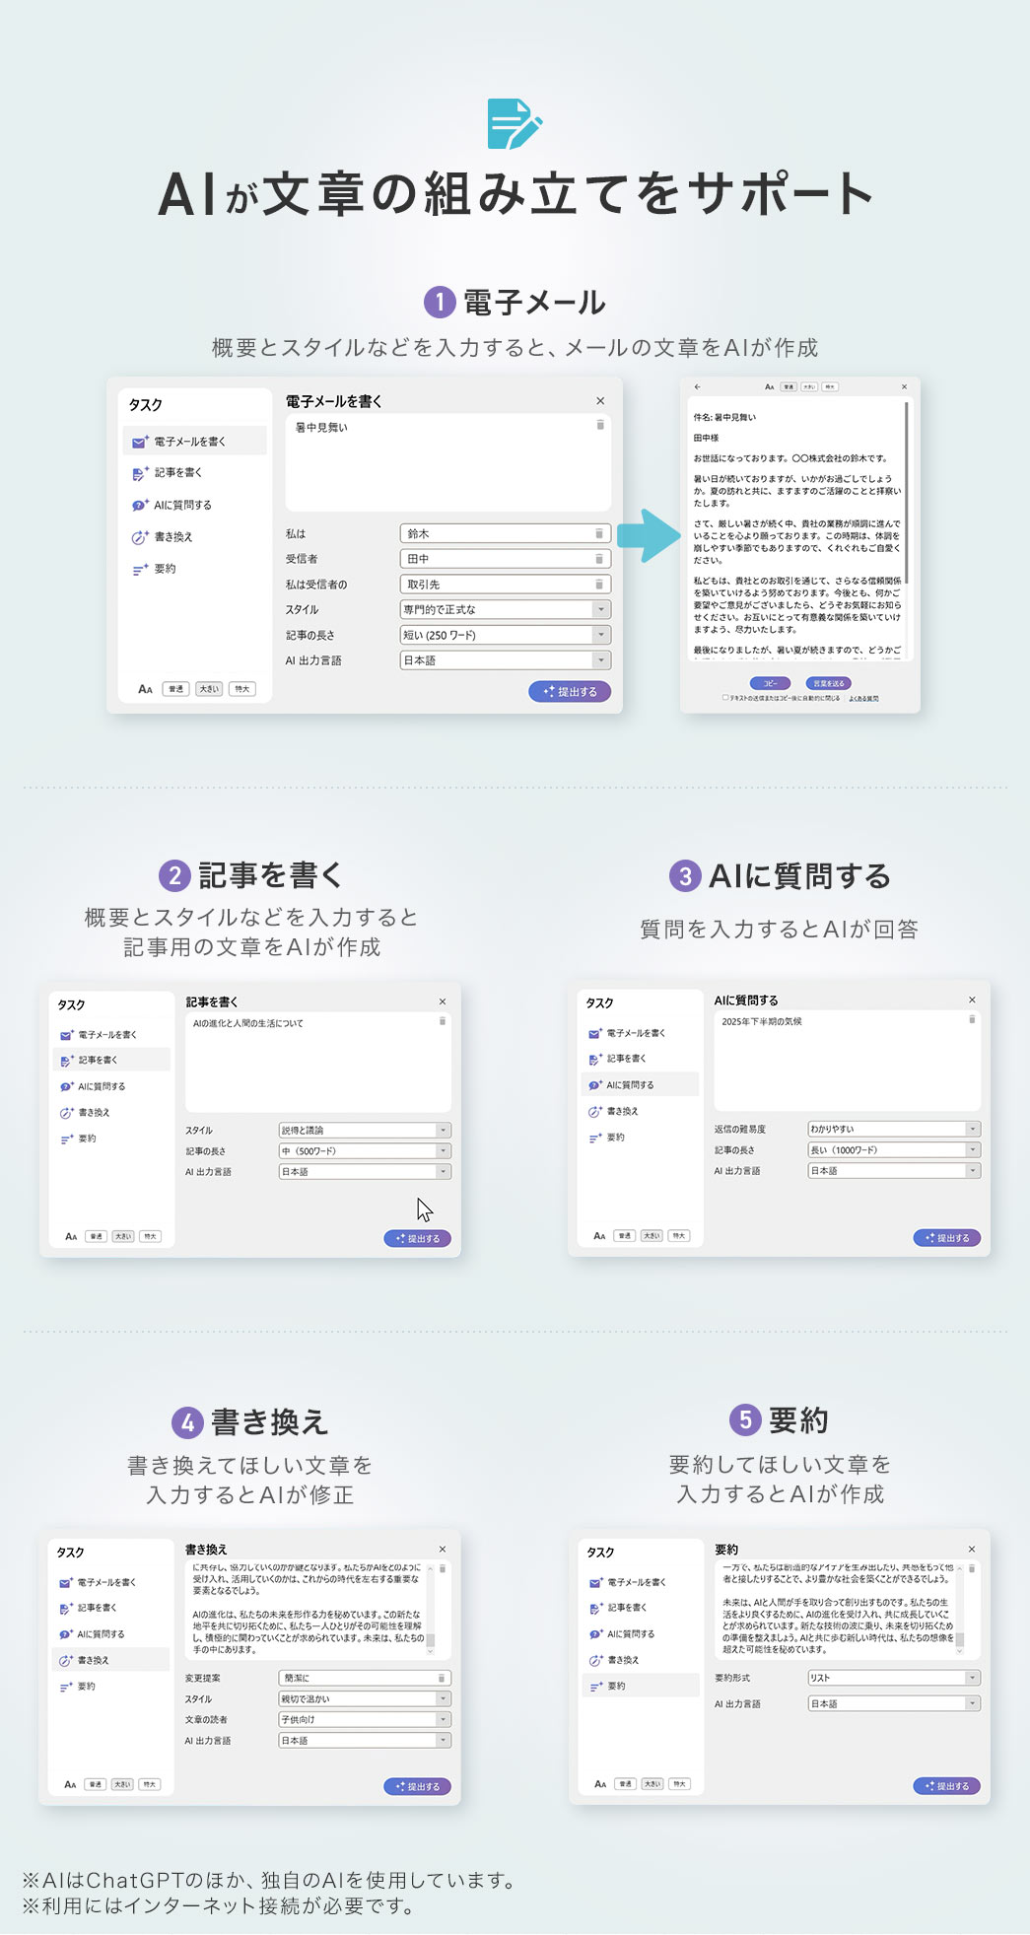Open the 要約形式 dropdown showing リスト
This screenshot has width=1030, height=1935.
point(894,1678)
